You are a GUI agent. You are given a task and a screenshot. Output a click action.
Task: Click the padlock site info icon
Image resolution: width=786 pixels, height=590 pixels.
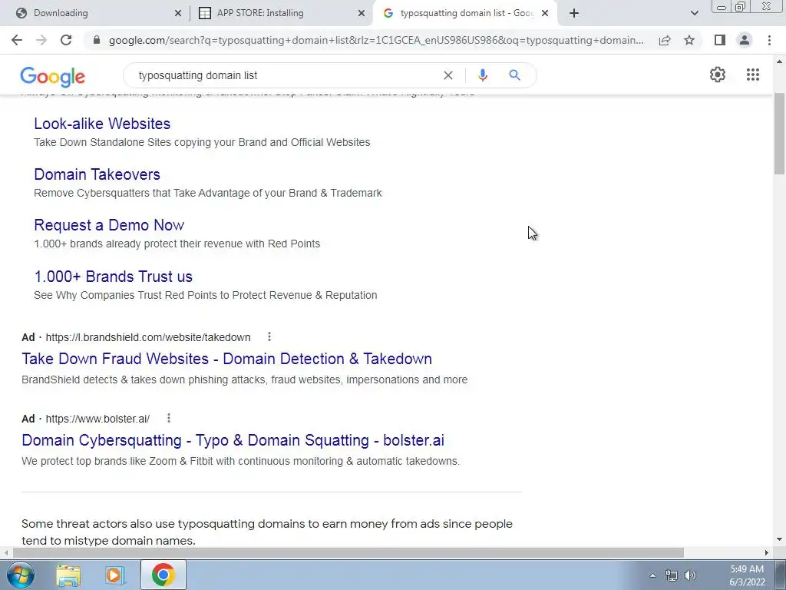[97, 40]
